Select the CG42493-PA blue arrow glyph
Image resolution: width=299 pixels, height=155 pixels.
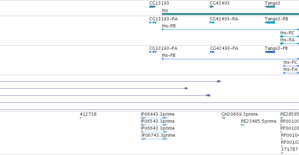[x=213, y=52]
